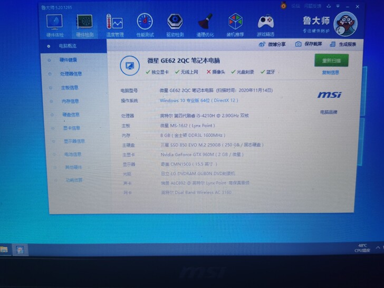The width and height of the screenshot is (384, 288).
Task: Click 生成报表 report button
Action: (343, 44)
